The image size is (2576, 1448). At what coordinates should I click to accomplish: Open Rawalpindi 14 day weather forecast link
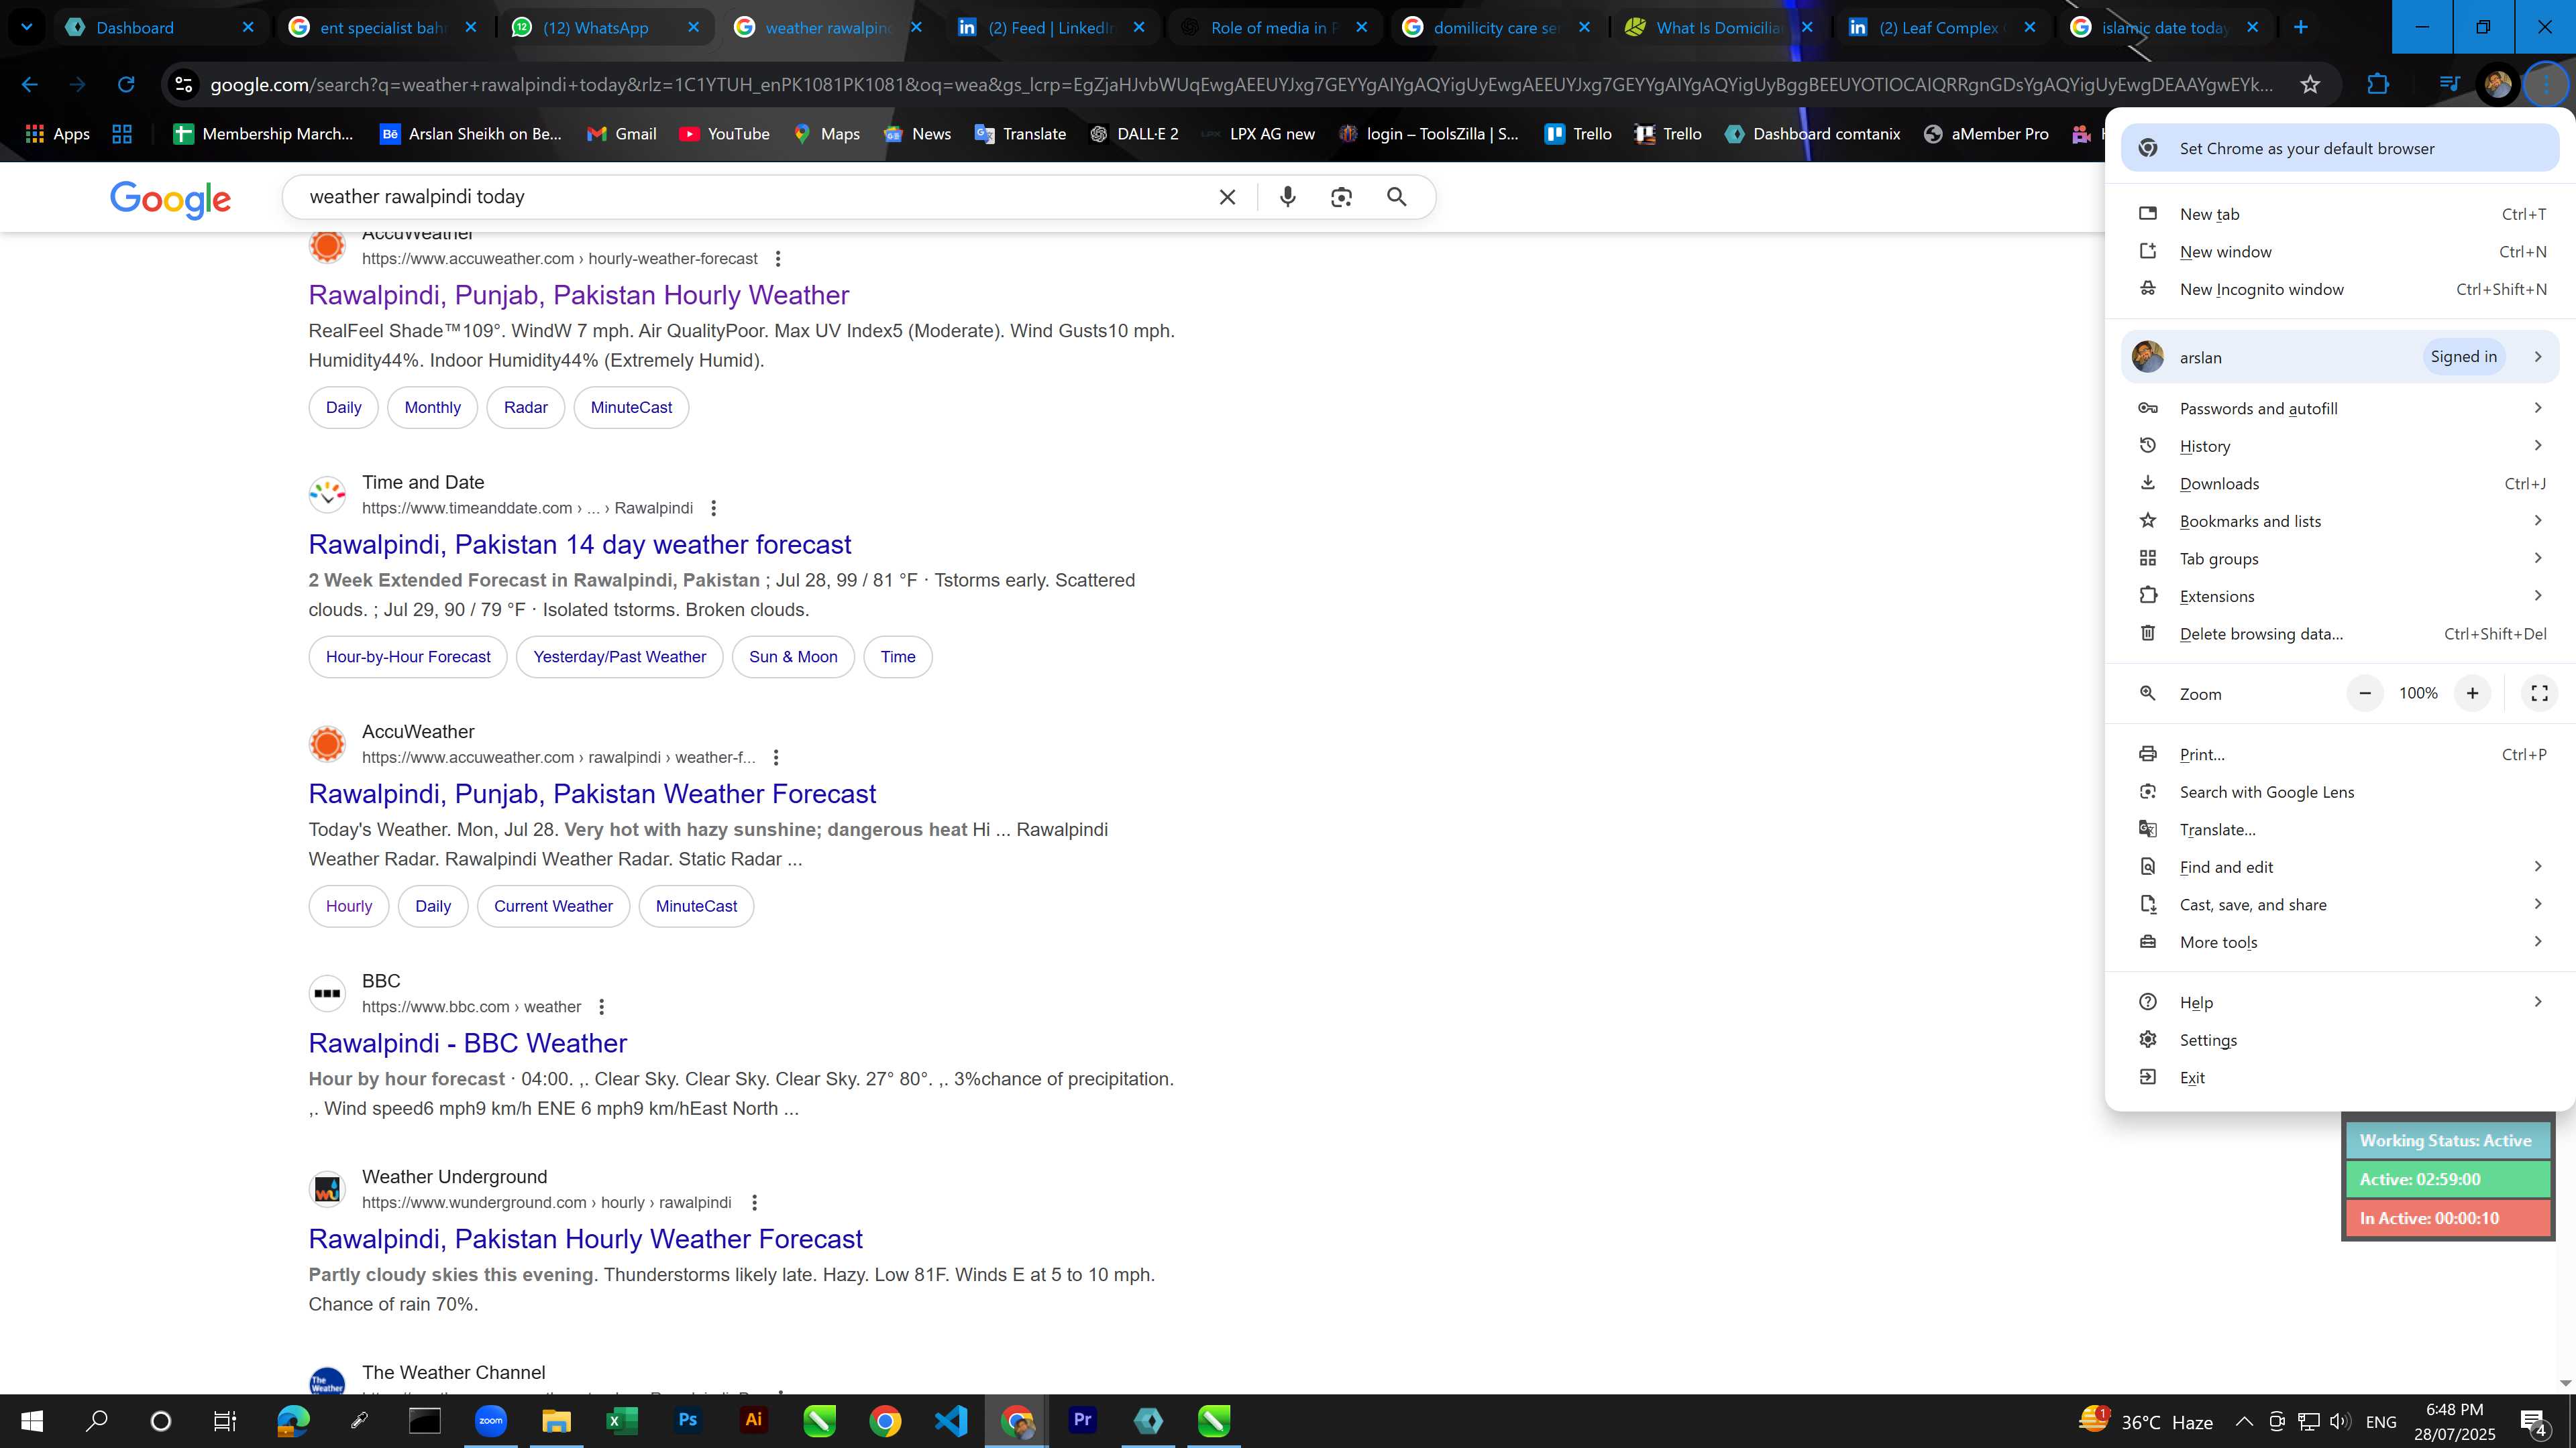tap(580, 544)
